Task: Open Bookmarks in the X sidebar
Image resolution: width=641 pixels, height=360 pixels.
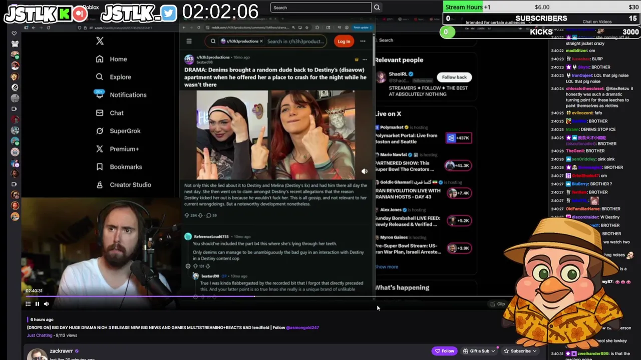Action: pos(119,167)
